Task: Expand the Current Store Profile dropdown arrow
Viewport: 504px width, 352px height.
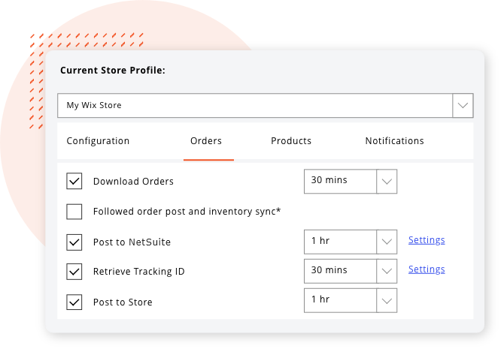Action: 463,106
